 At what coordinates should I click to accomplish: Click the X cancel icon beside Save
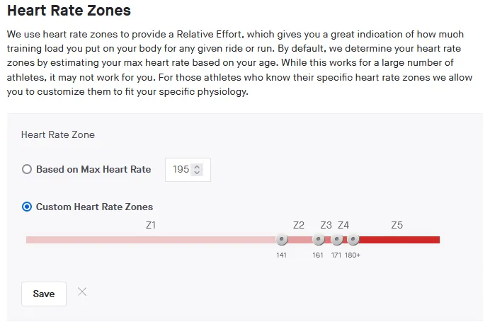(82, 292)
